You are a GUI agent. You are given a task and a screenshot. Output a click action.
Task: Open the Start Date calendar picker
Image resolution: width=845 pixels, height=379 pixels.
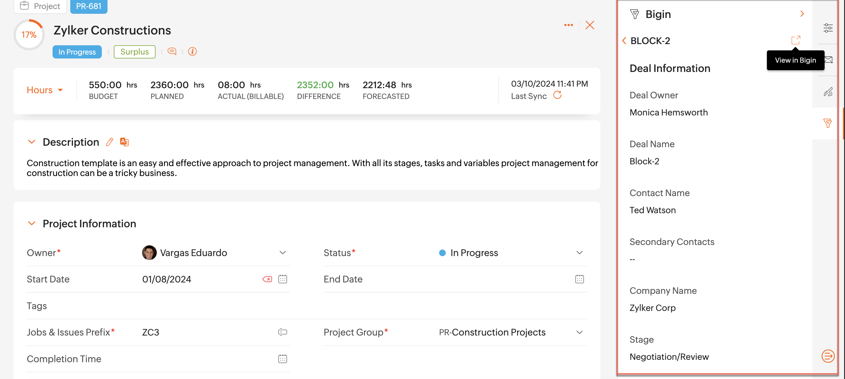click(283, 279)
